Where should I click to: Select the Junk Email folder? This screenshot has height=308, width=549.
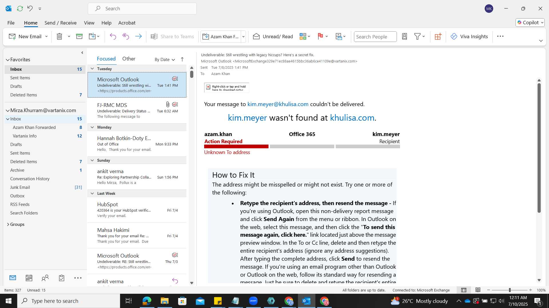coord(45,187)
